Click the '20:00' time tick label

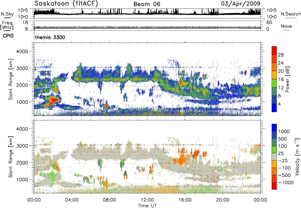click(223, 200)
